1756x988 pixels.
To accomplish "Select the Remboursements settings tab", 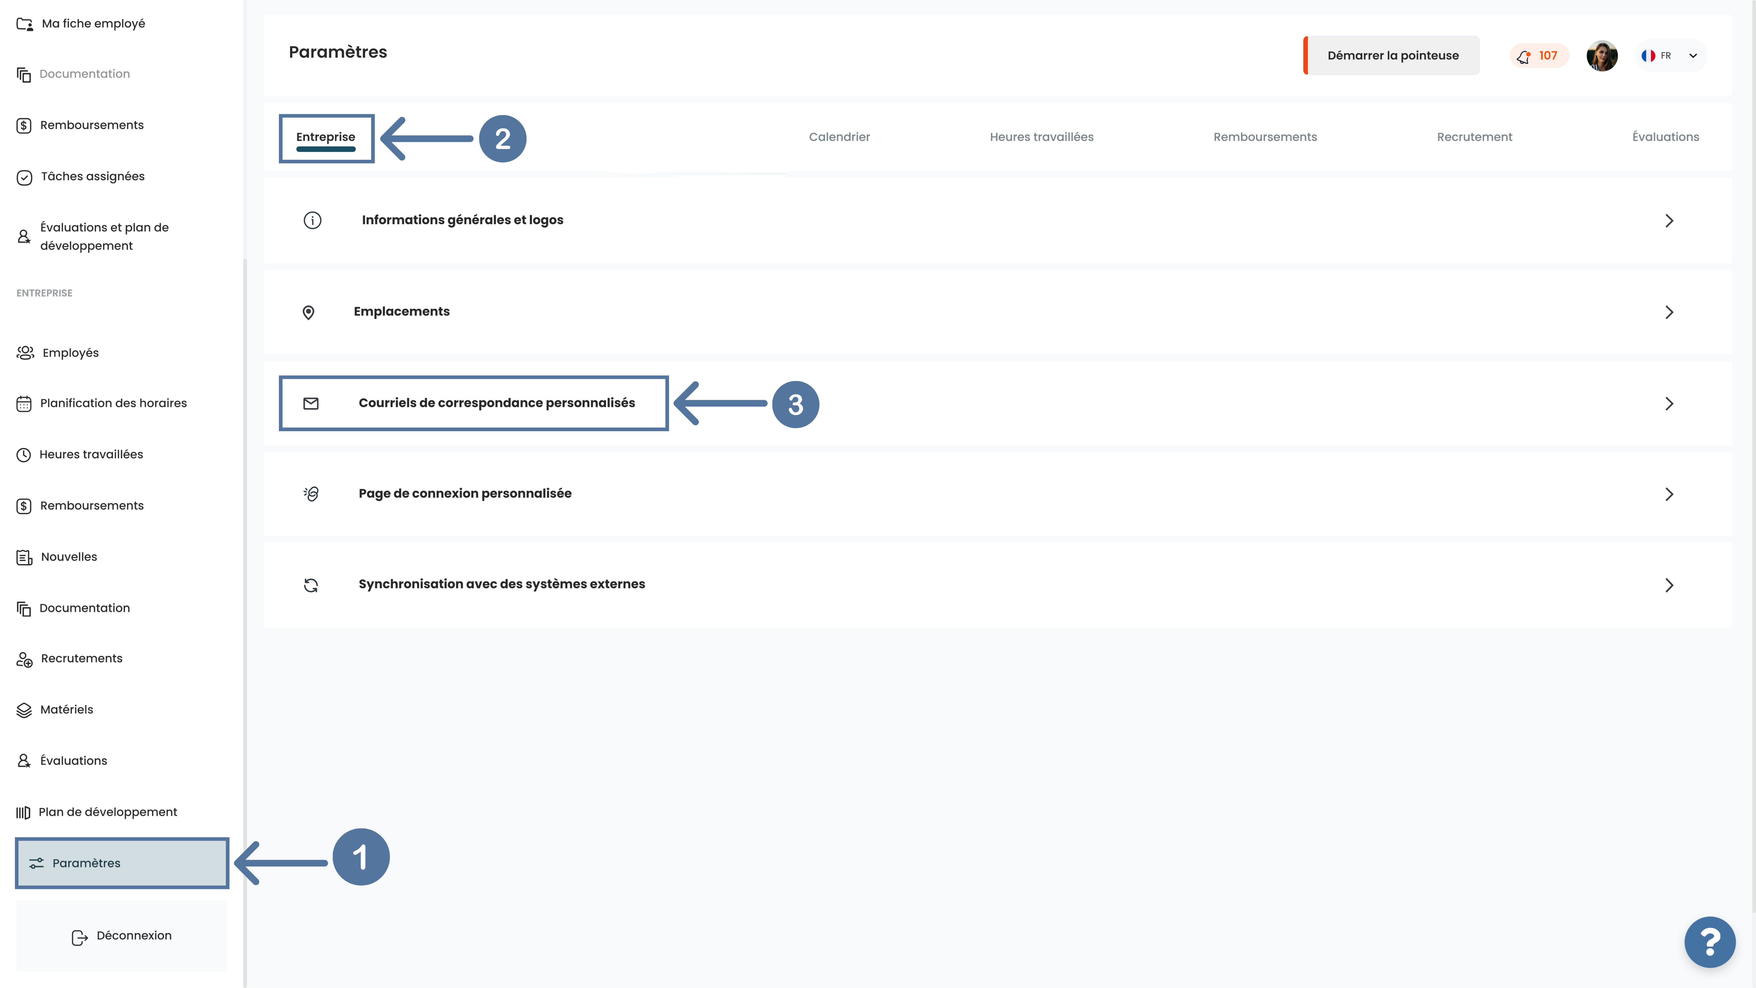I will (1265, 137).
